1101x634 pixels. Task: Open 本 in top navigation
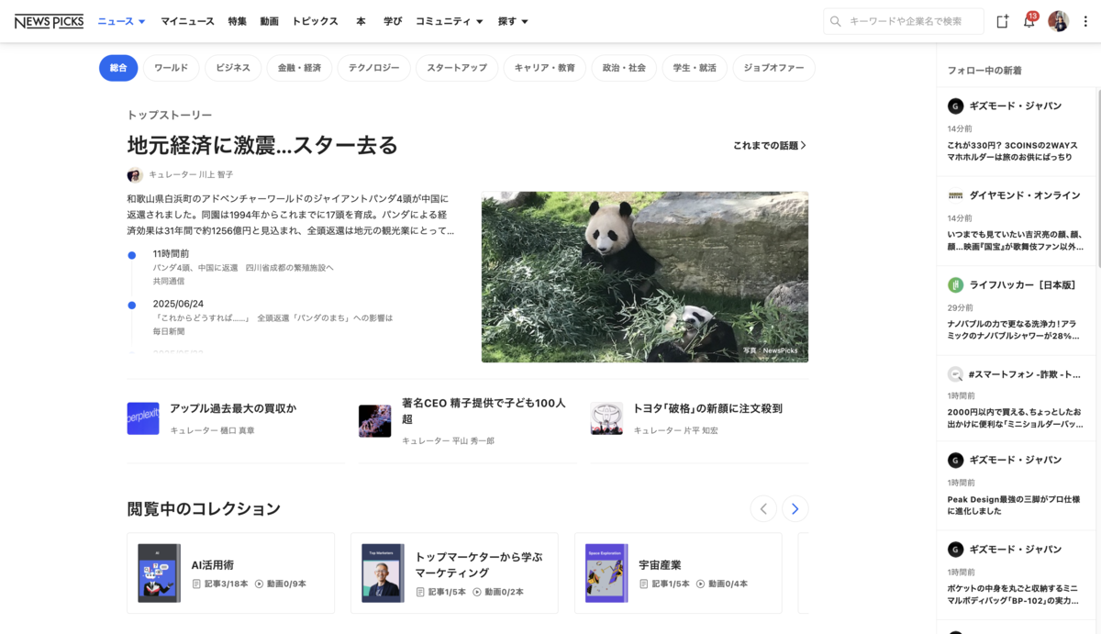pos(361,21)
